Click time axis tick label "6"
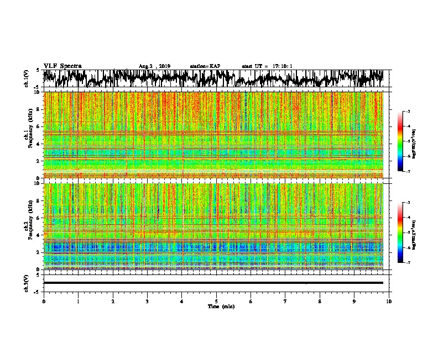Screen dimensions: 438x338 click(251, 302)
